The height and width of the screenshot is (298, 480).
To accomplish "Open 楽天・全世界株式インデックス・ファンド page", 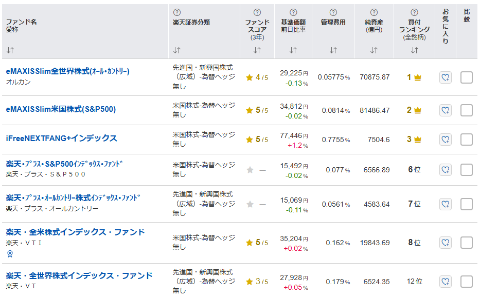I will coord(79,276).
